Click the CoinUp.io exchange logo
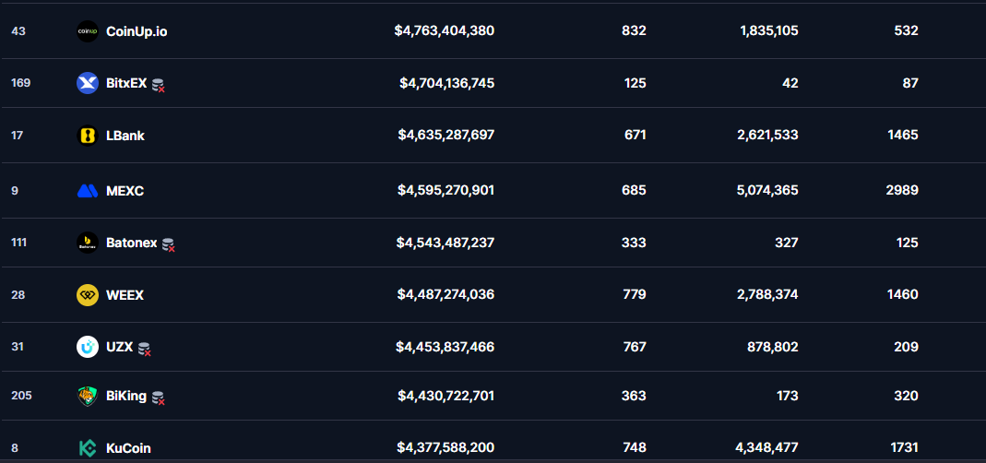Screen dimensions: 986x463 (87, 31)
